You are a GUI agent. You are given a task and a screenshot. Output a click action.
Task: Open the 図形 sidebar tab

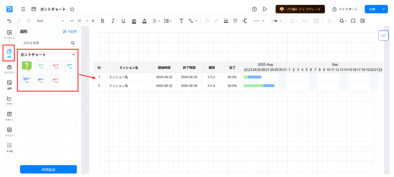coord(9,53)
